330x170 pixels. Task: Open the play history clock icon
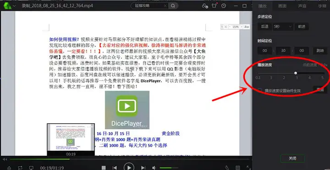[224, 5]
